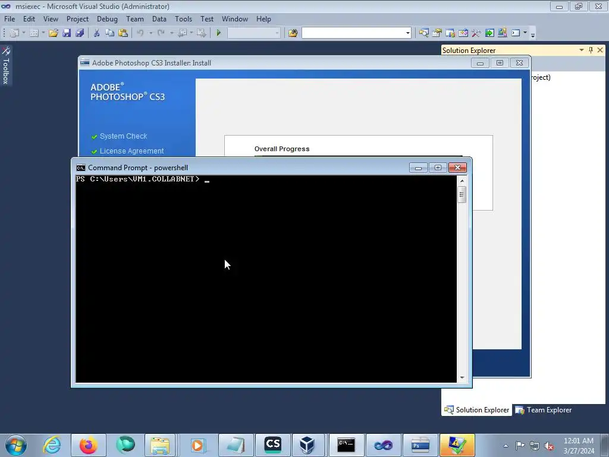
Task: Click Navigate Forward toolbar icon
Action: (201, 33)
